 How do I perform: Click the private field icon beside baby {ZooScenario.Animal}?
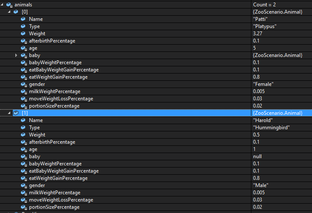(x=24, y=55)
